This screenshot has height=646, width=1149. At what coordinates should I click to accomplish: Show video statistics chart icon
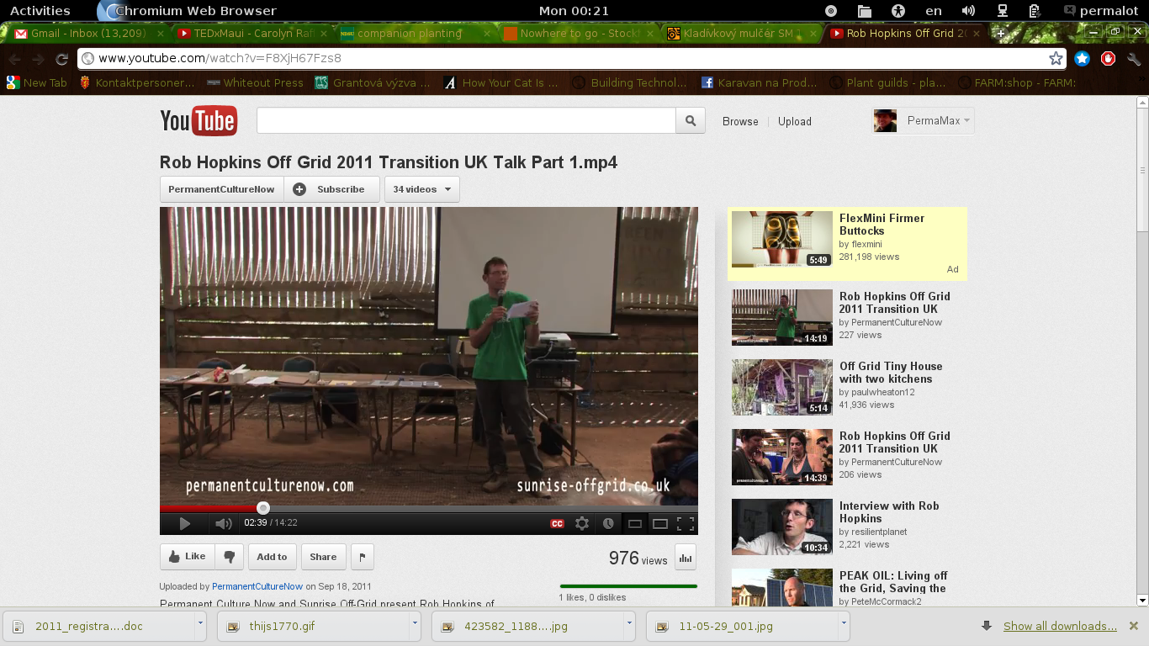pyautogui.click(x=686, y=557)
